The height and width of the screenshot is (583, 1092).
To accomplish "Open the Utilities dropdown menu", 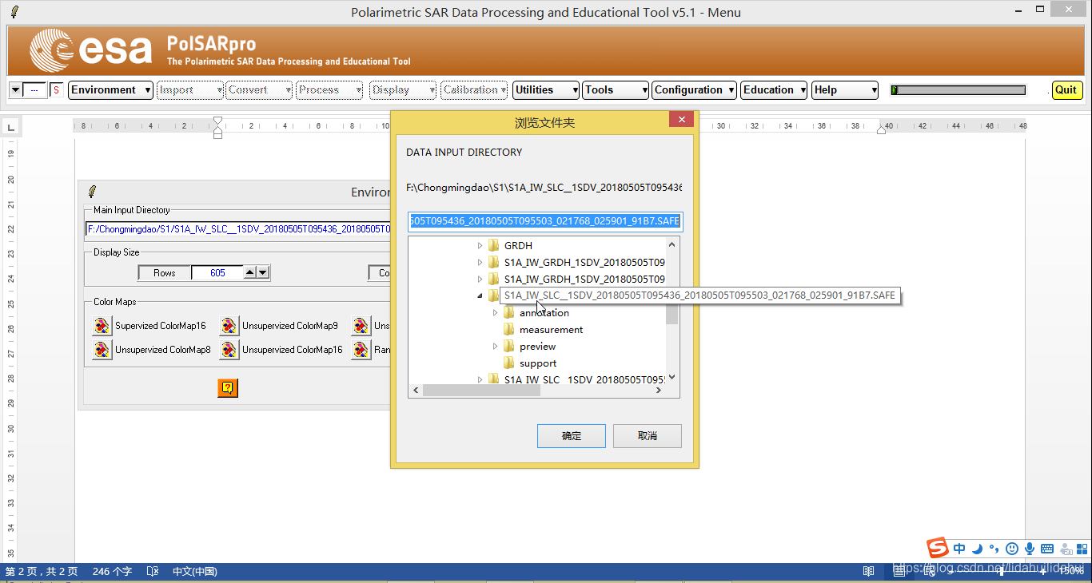I will (546, 90).
